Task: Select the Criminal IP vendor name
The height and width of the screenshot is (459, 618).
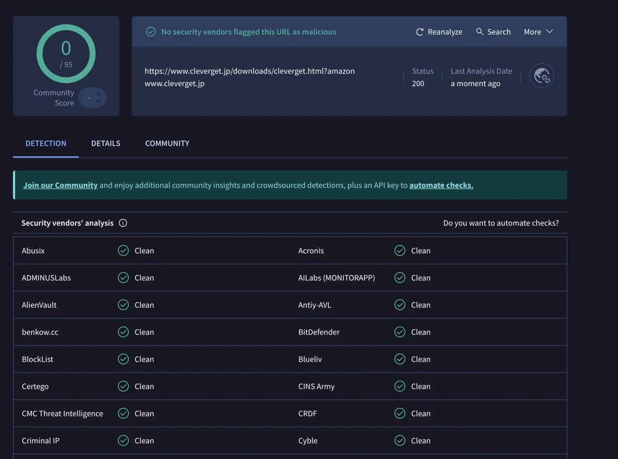Action: coord(41,441)
